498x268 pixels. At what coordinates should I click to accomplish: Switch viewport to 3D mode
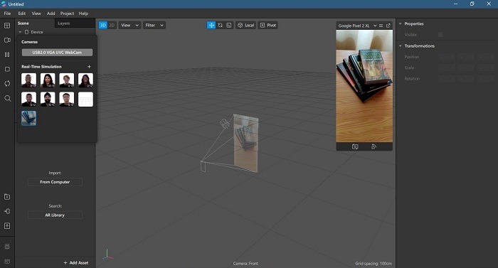point(103,25)
